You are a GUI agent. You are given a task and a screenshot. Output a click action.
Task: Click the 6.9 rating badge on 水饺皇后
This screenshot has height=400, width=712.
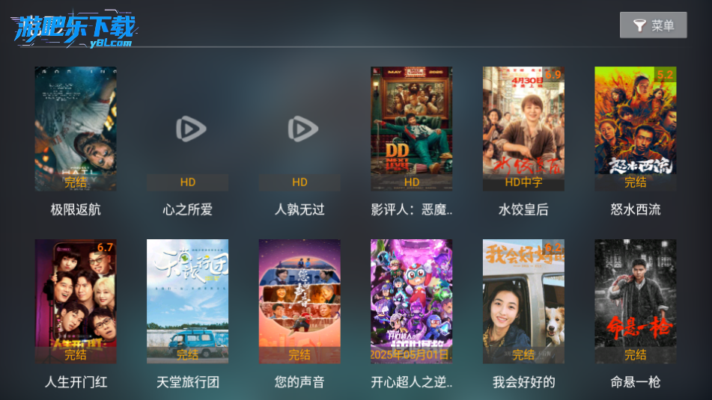pyautogui.click(x=553, y=74)
